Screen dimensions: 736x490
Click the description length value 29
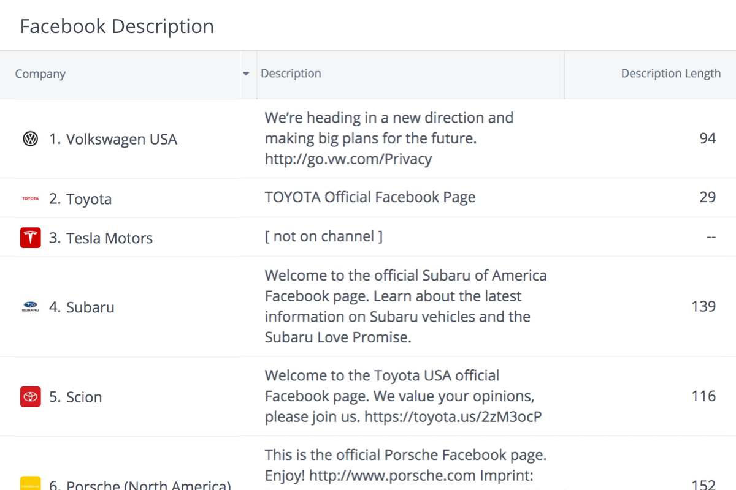coord(708,197)
